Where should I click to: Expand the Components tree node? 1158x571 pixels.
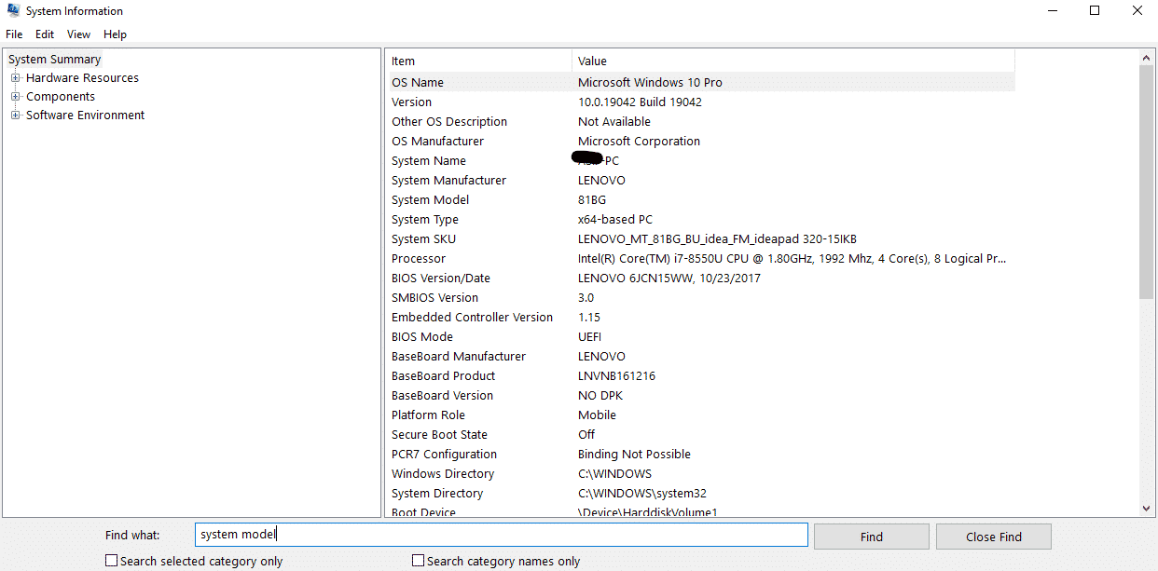(14, 96)
